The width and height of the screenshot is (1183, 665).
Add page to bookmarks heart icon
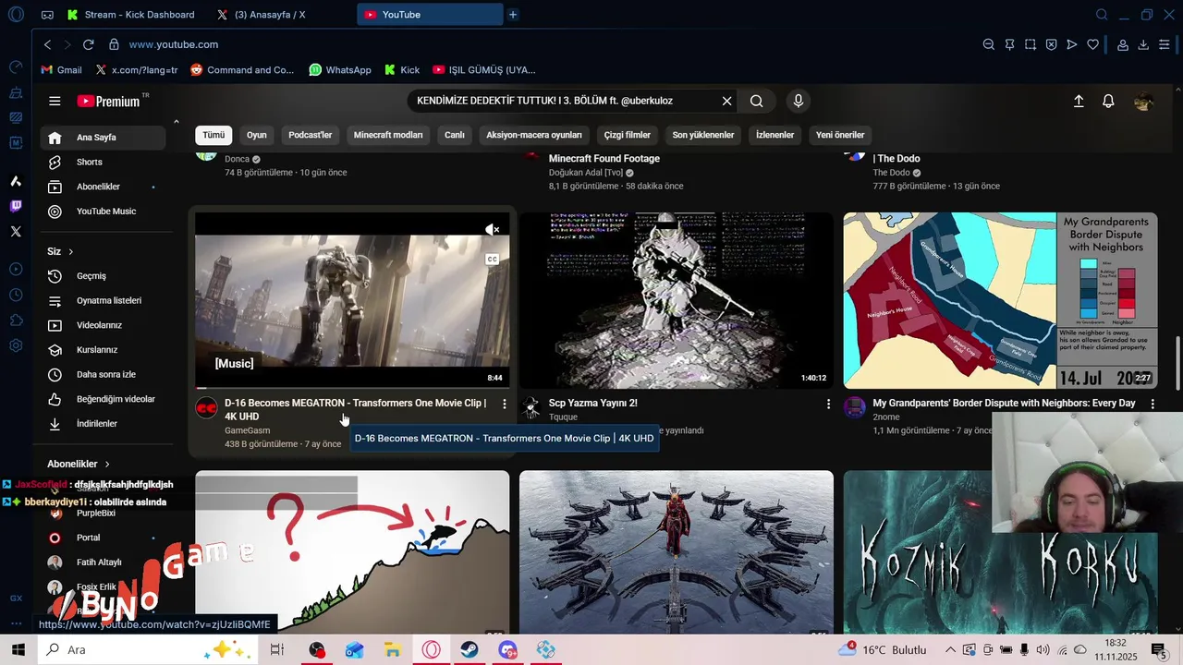coord(1092,44)
